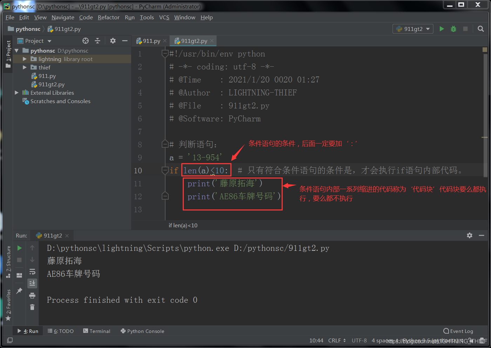Viewport: 491px width, 348px height.
Task: Open the Tools menu
Action: click(147, 17)
